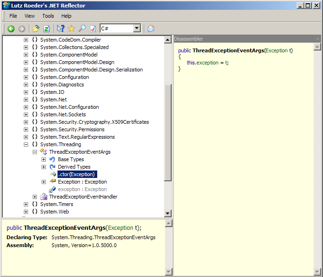Click the ThreadExceptionEventArgs class icon
The height and width of the screenshot is (277, 323).
[43, 152]
